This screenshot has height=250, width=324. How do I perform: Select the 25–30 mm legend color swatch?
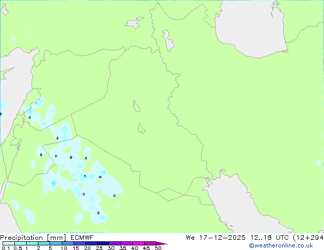click(x=103, y=243)
